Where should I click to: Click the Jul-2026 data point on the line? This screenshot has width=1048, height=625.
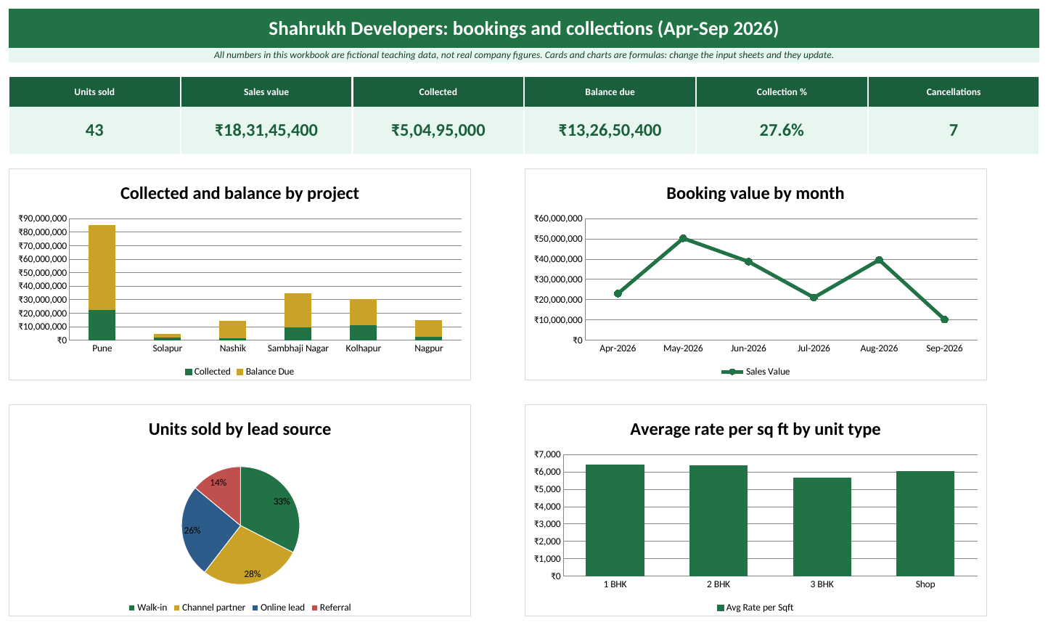(x=814, y=297)
